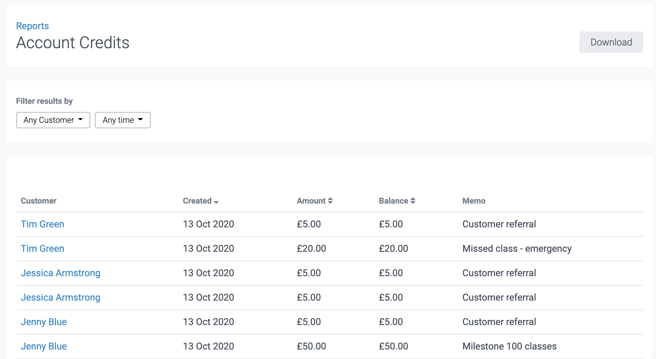Open Tim Green's £5.00 referral credit entry

point(42,224)
